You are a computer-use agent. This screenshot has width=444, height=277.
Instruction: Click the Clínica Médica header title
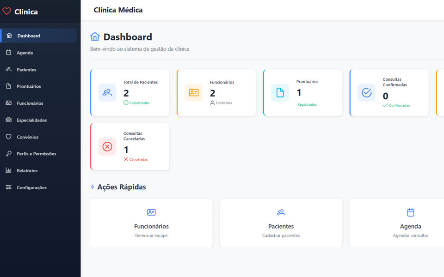[x=118, y=10]
